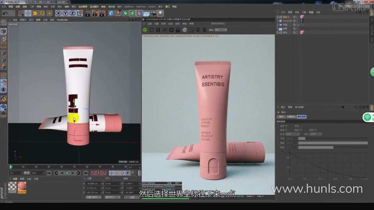The width and height of the screenshot is (374, 210).
Task: Toggle the X axis lock icon
Action: pyautogui.click(x=58, y=13)
